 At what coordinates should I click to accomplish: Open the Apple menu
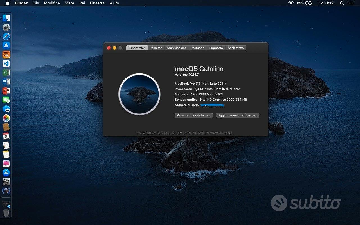click(7, 3)
